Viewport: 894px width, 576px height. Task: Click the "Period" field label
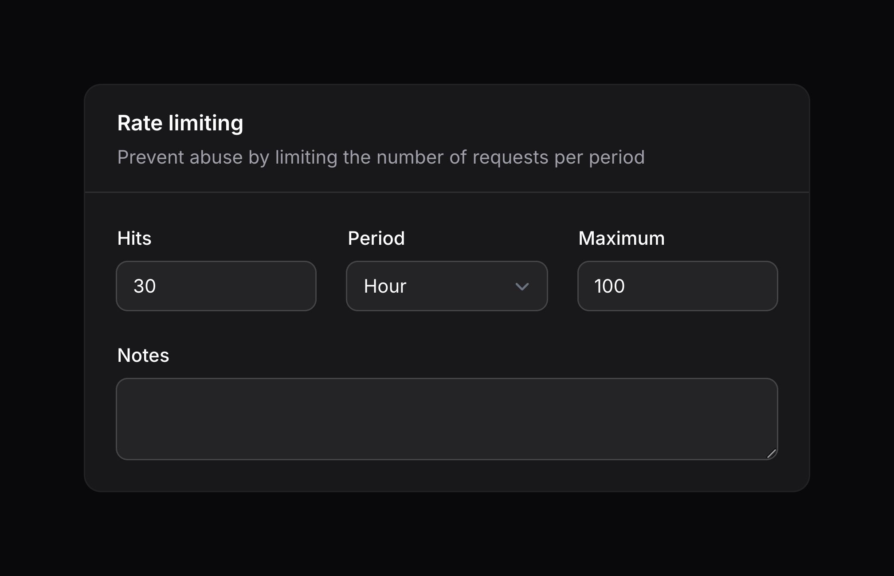[x=376, y=239]
